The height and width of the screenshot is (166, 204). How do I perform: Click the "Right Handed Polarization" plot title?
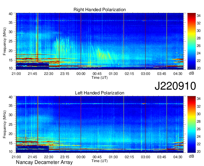pyautogui.click(x=100, y=10)
